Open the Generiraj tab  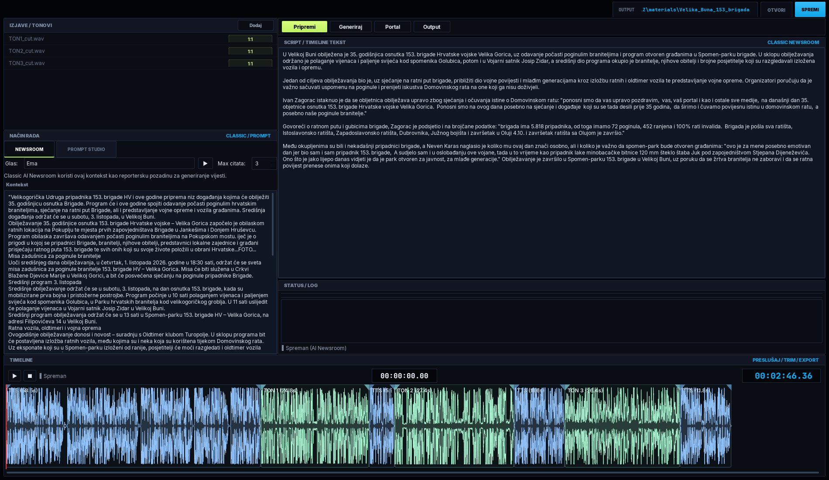[x=351, y=27]
